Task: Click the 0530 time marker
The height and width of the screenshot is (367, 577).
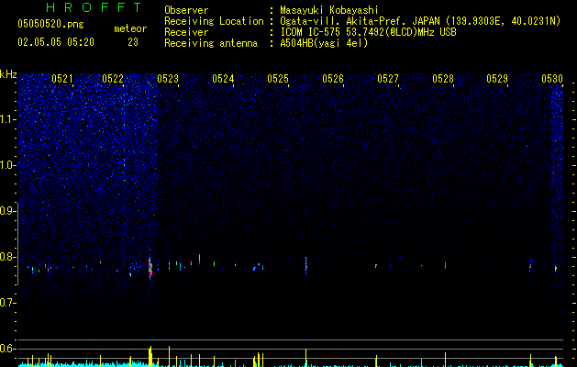Action: 552,78
